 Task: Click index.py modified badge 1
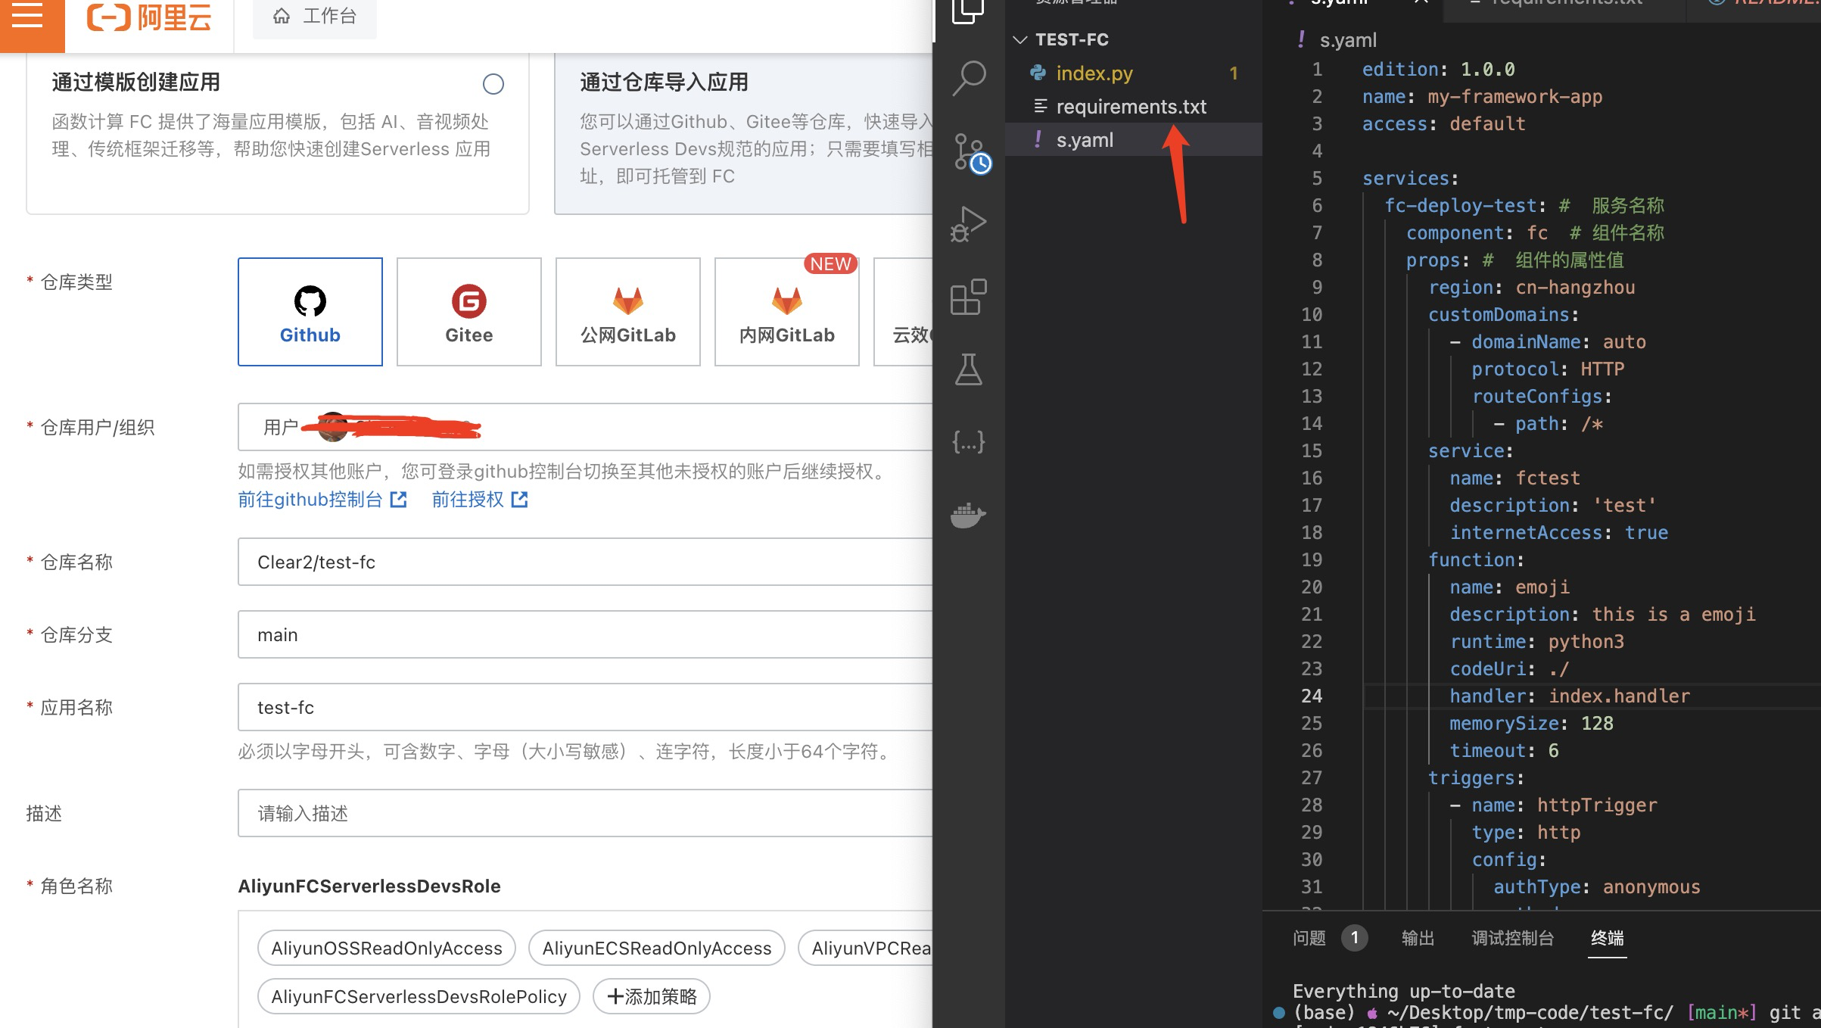1234,73
